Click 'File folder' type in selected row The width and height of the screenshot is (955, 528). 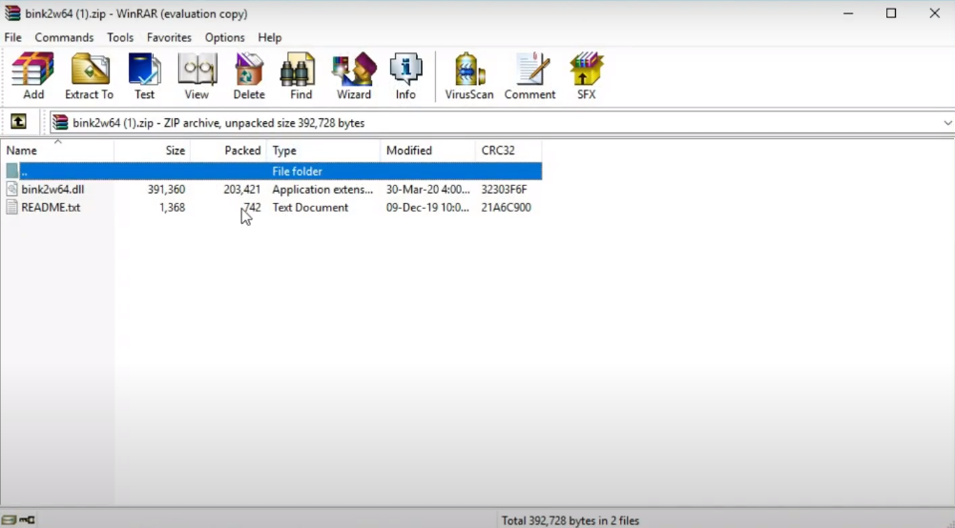tap(298, 172)
